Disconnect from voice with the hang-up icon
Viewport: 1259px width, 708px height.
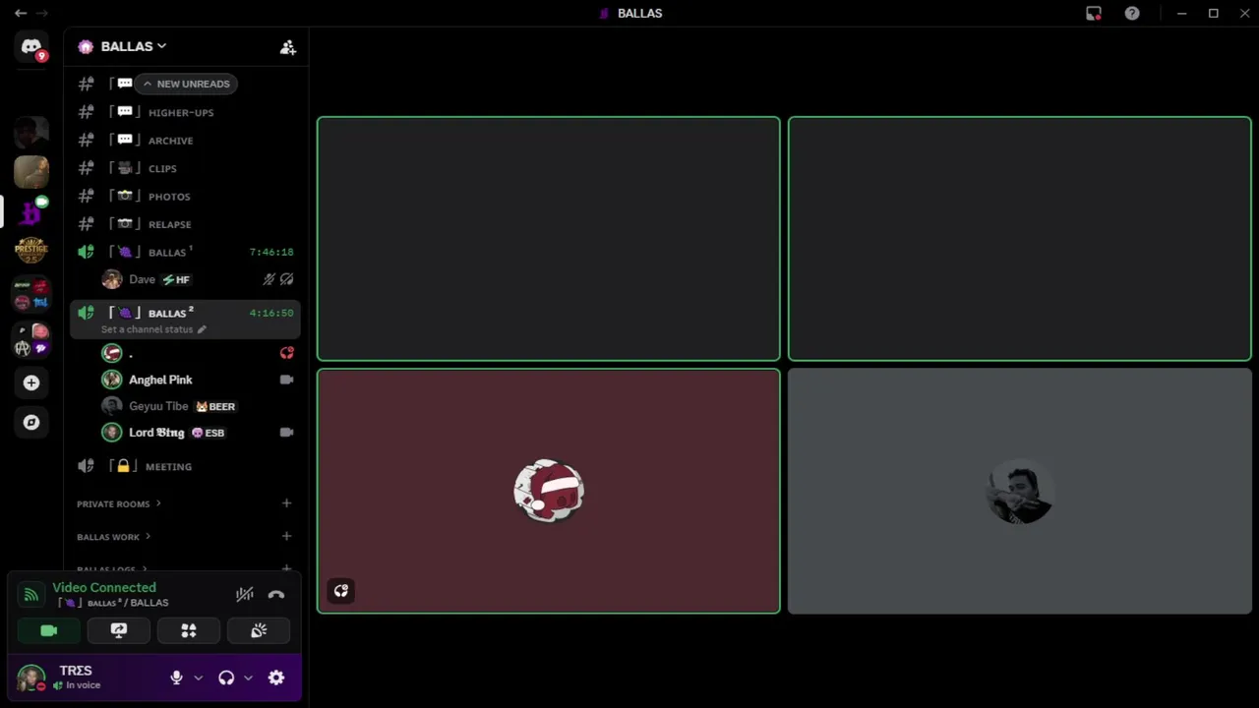276,594
